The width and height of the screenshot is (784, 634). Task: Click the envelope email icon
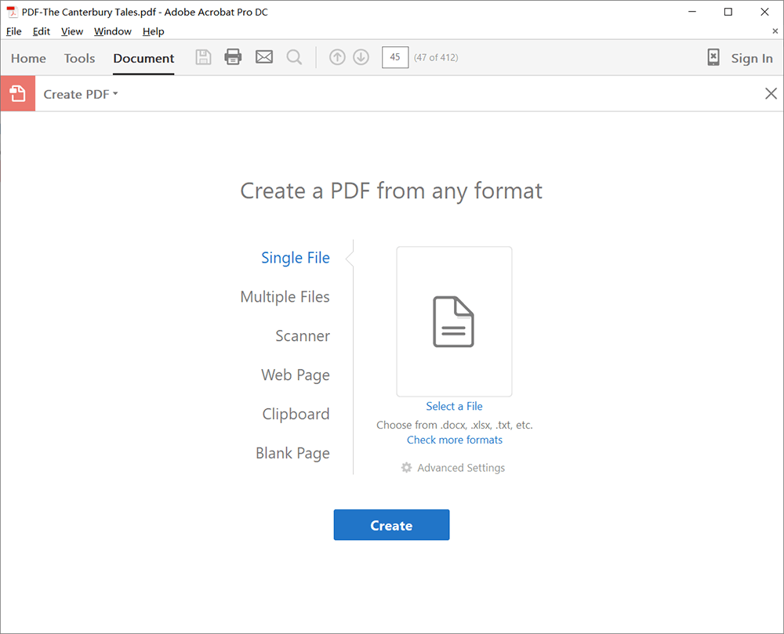pos(264,57)
